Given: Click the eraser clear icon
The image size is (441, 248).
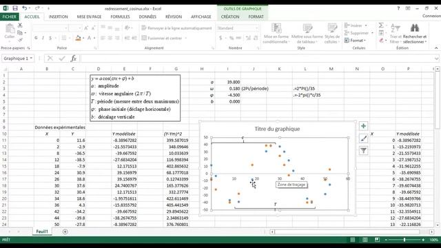Looking at the screenshot, I should [x=381, y=41].
